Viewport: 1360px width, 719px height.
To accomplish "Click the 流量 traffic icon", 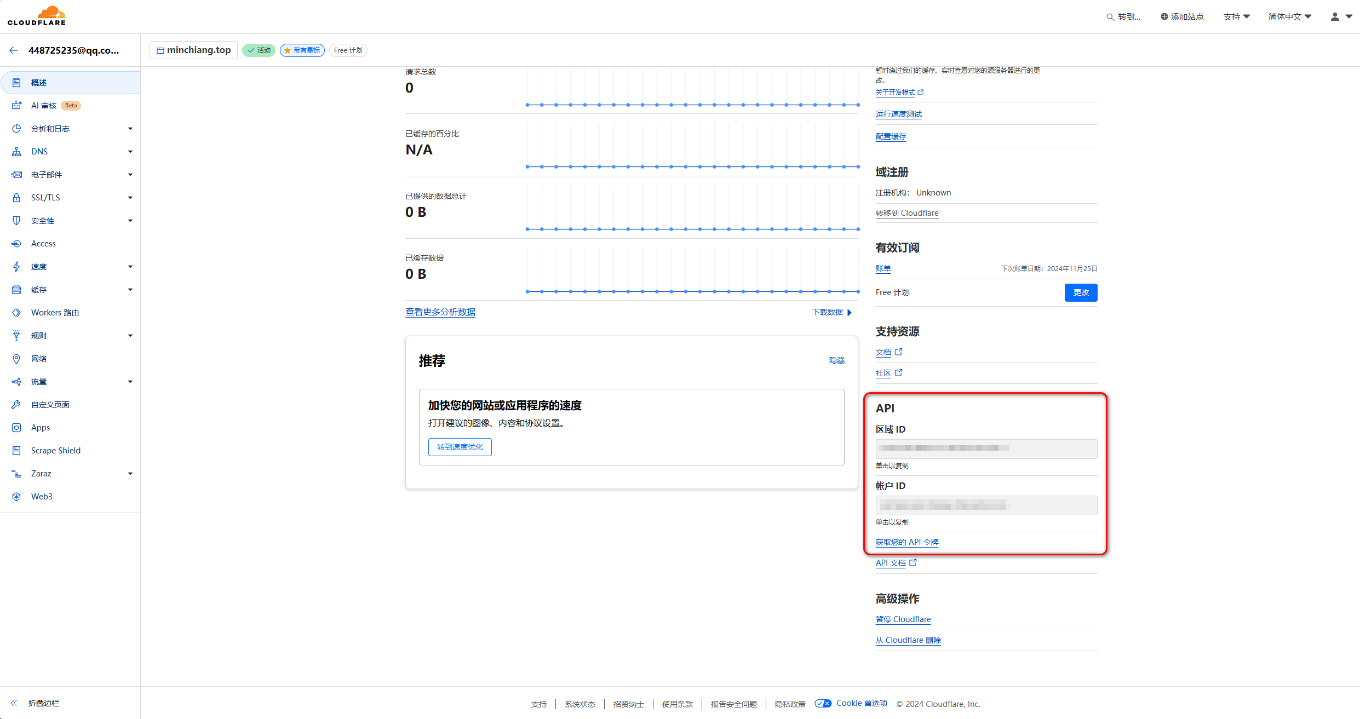I will 16,382.
